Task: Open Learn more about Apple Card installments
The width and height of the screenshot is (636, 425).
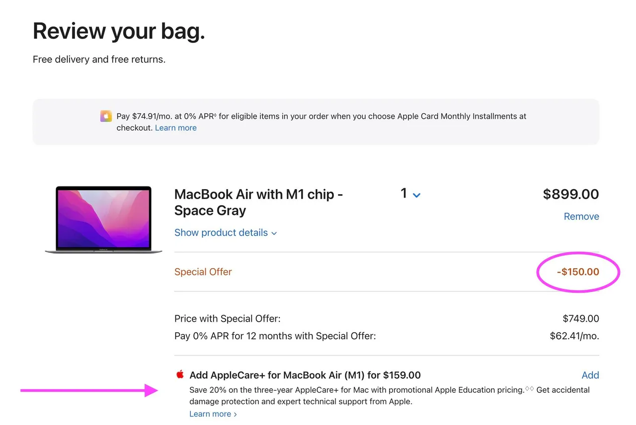Action: (x=175, y=128)
